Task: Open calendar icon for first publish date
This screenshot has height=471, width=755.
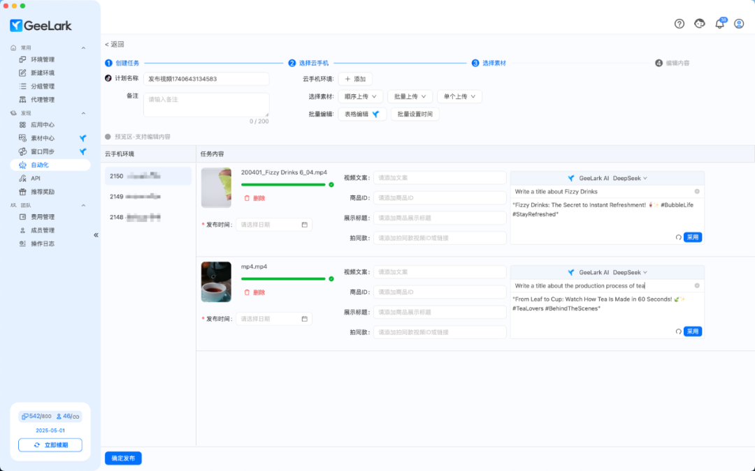Action: (x=304, y=225)
